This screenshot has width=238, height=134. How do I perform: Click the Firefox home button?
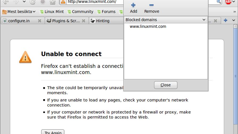click(53, 2)
